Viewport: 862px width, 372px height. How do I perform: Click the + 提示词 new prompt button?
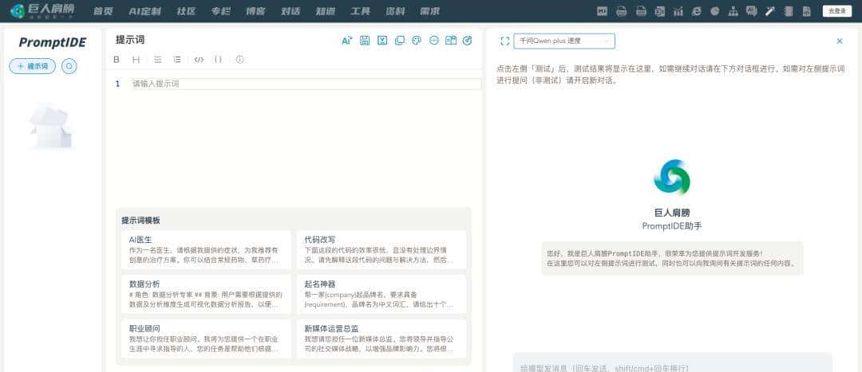pos(33,66)
